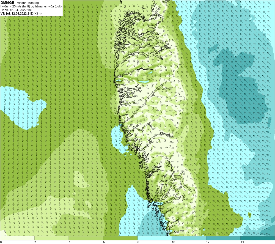The width and height of the screenshot is (275, 244).
Task: Click the 6–8 m/s dark green swatch
Action: [120, 238]
